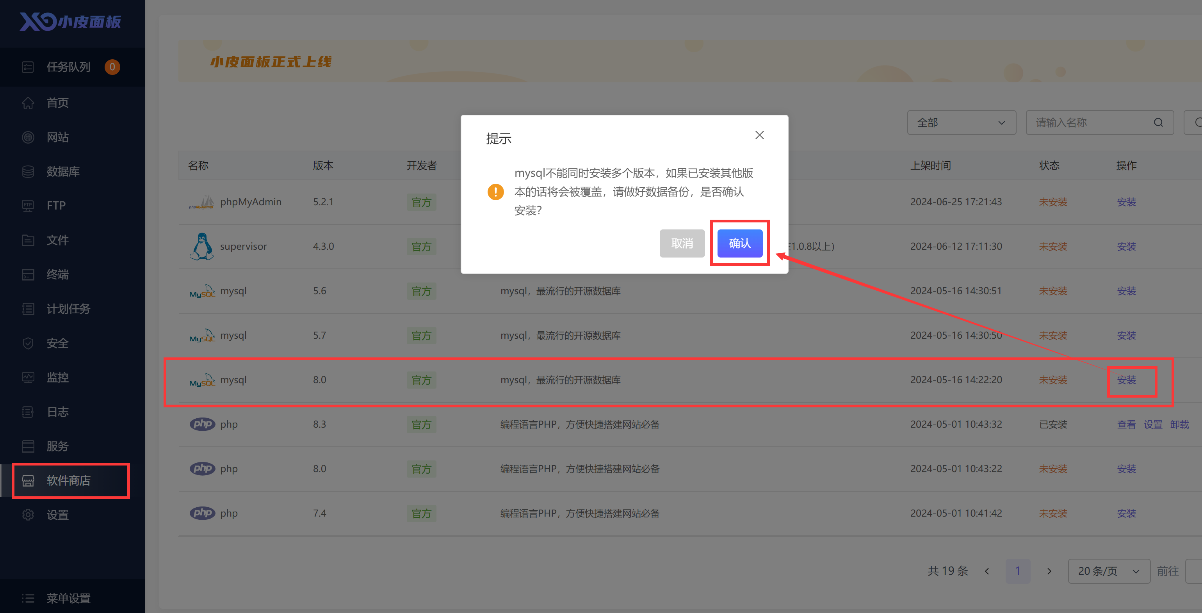Click the store icon next to 软件商店
1202x613 pixels.
(x=28, y=480)
